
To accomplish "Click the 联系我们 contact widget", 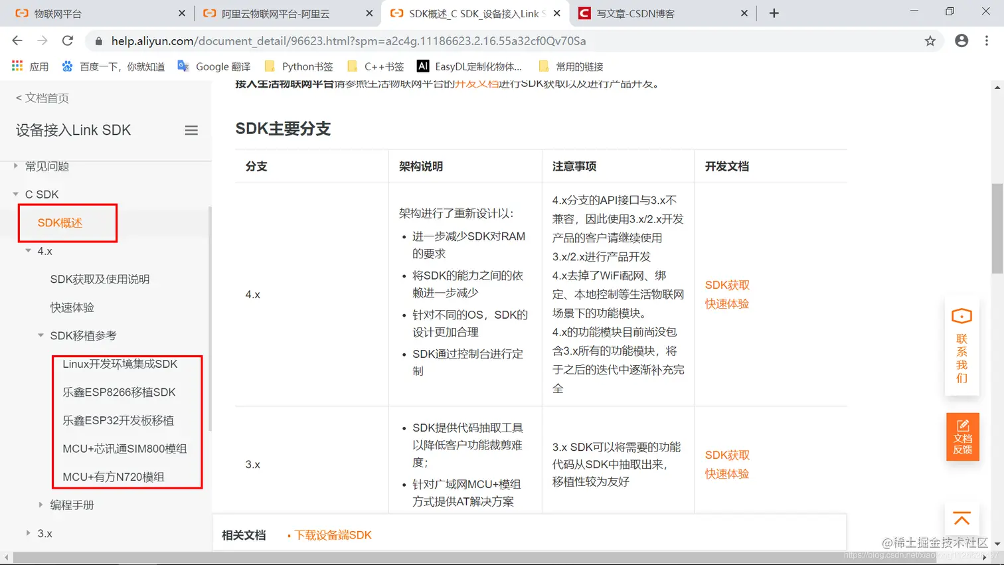I will (x=962, y=347).
